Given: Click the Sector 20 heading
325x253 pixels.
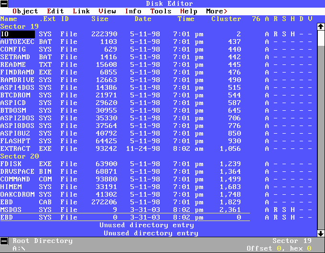Looking at the screenshot, I should pyautogui.click(x=20, y=156).
